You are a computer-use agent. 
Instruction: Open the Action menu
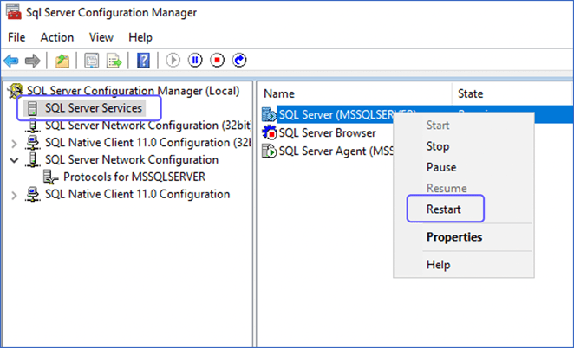tap(56, 37)
